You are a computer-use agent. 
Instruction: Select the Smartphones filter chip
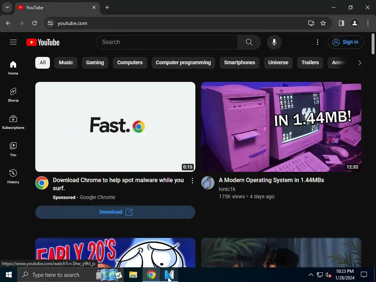239,62
